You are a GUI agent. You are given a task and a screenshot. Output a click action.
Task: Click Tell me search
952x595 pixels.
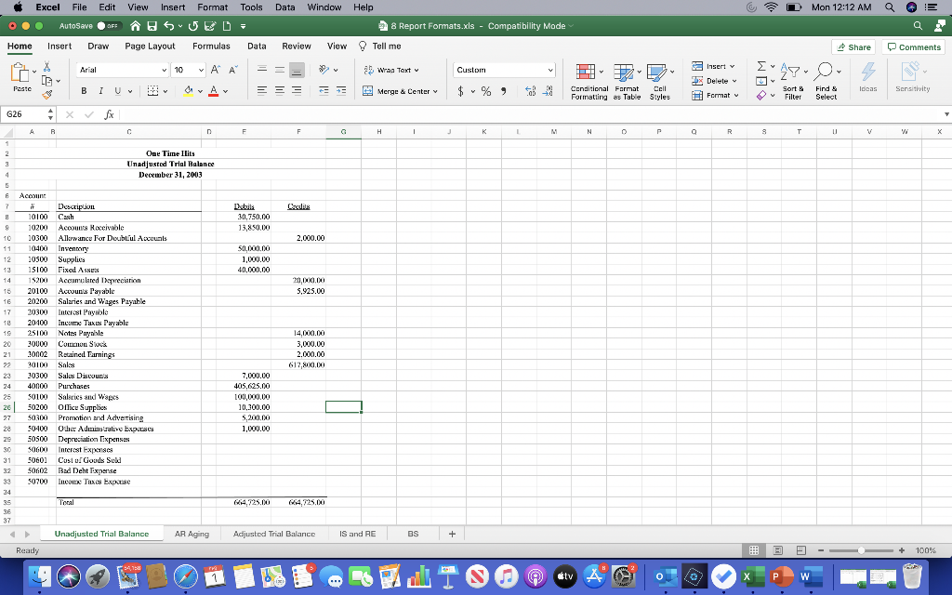[380, 46]
